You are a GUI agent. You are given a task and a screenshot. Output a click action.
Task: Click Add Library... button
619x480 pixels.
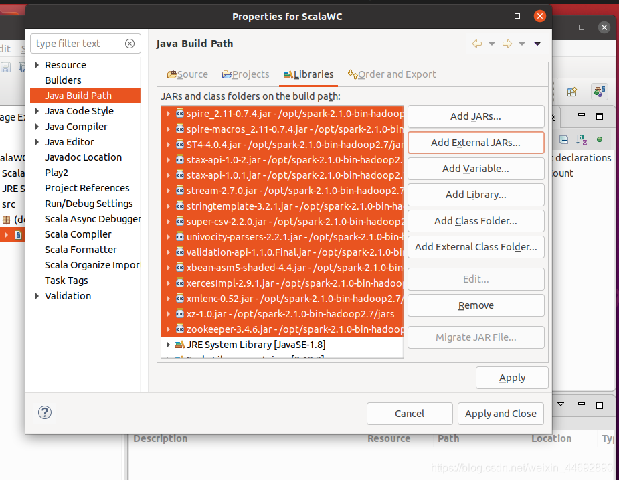click(x=476, y=195)
